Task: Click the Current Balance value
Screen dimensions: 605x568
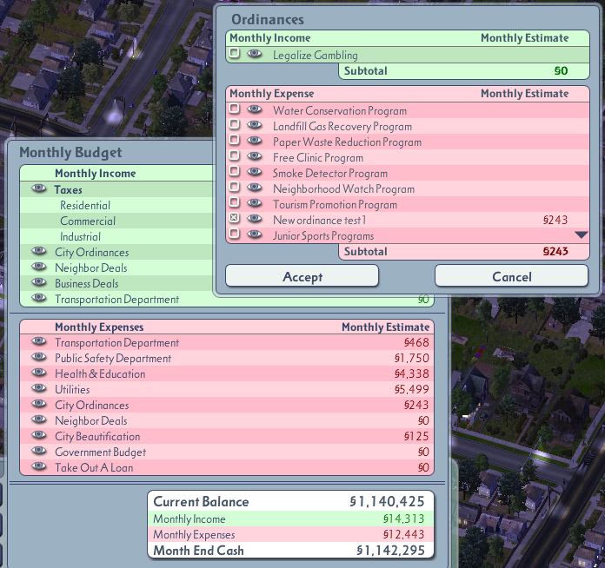Action: [387, 501]
